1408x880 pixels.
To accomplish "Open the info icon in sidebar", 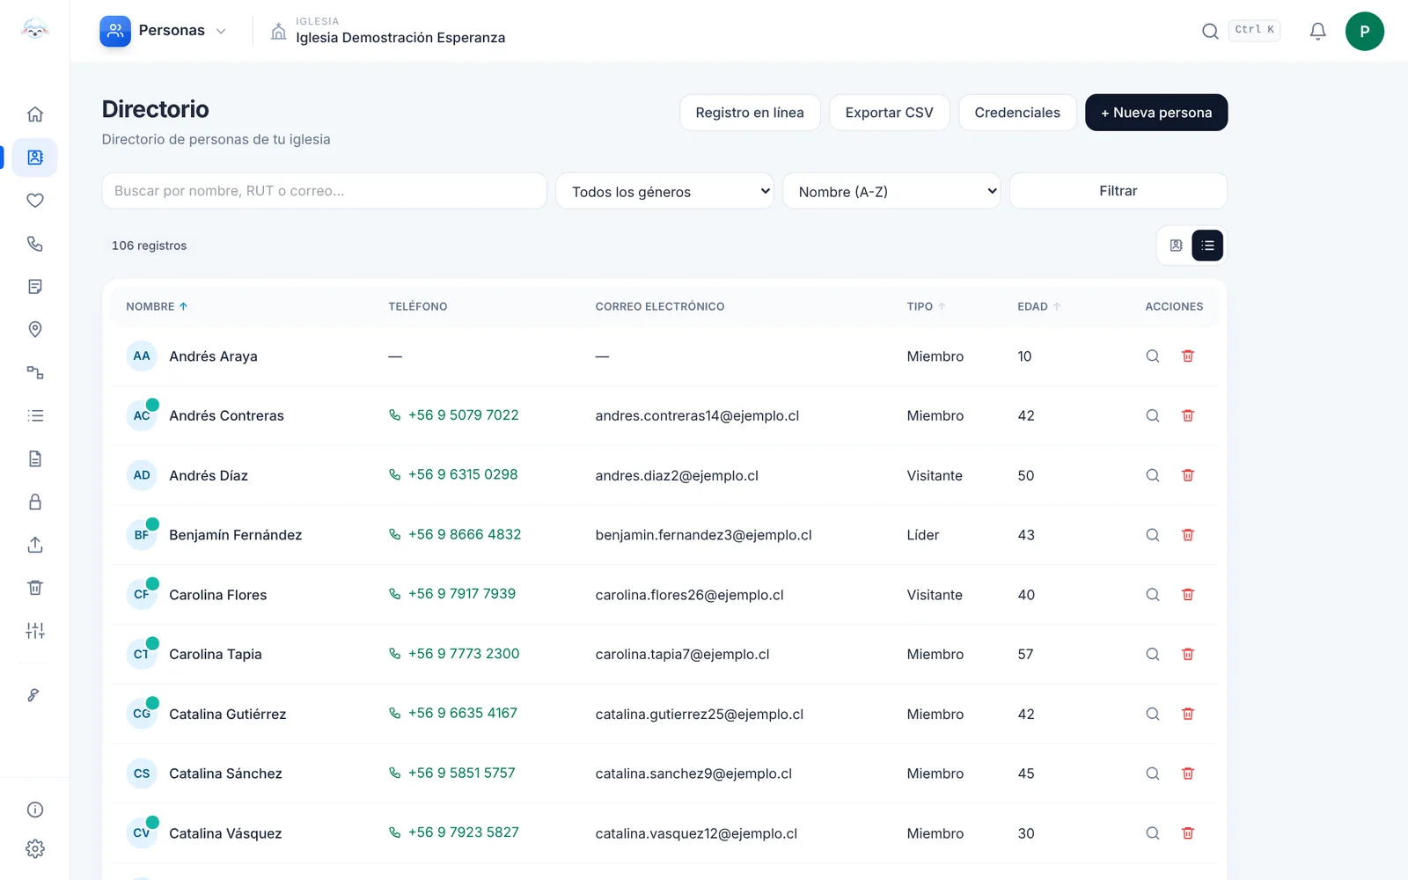I will click(35, 810).
